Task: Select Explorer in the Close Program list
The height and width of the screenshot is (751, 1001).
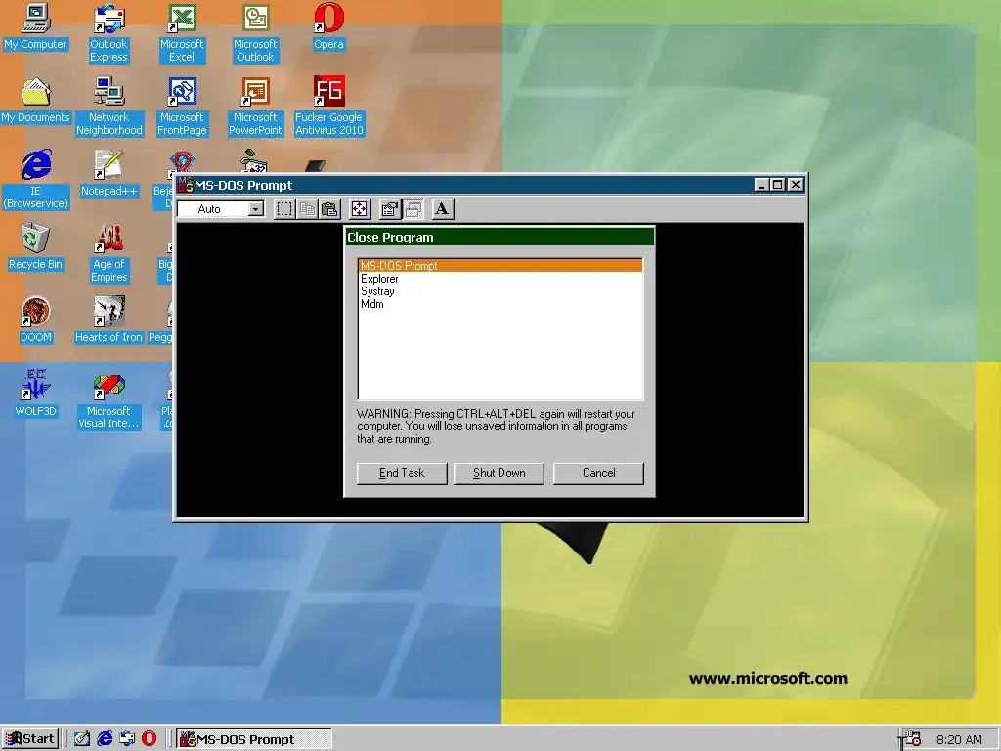Action: pos(500,279)
